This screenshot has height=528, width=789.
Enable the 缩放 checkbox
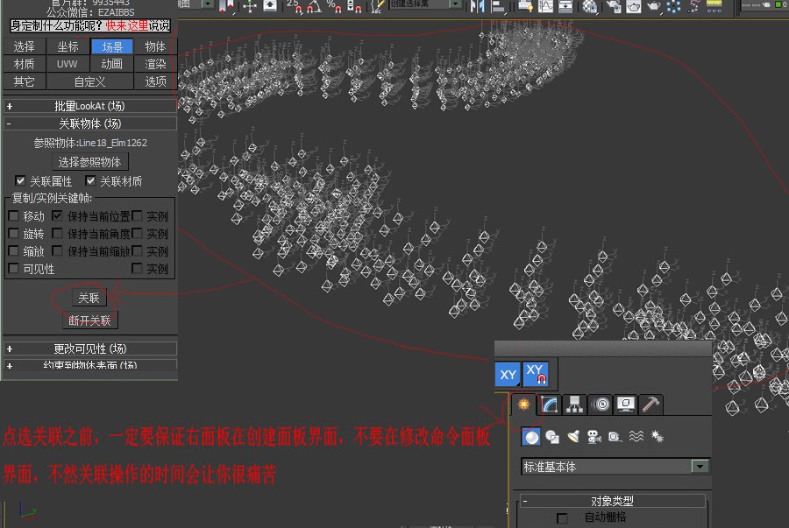(x=13, y=250)
